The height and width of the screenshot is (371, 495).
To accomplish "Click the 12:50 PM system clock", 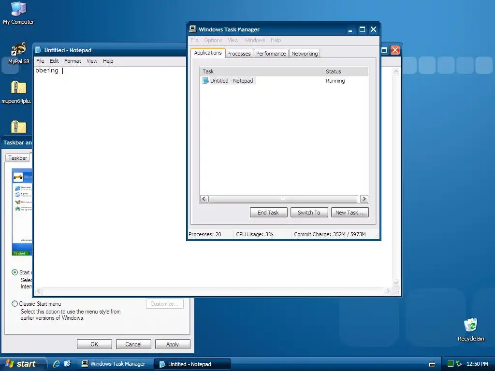I will [x=477, y=364].
